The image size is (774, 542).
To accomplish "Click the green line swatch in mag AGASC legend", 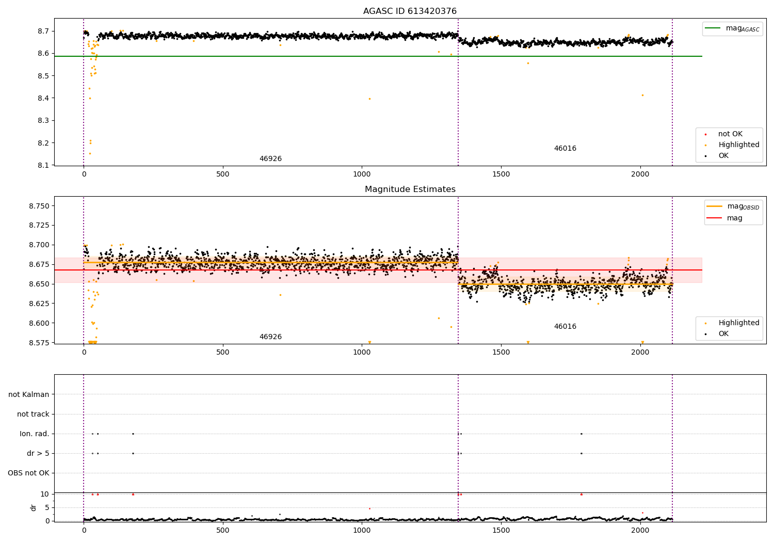I will coord(713,28).
